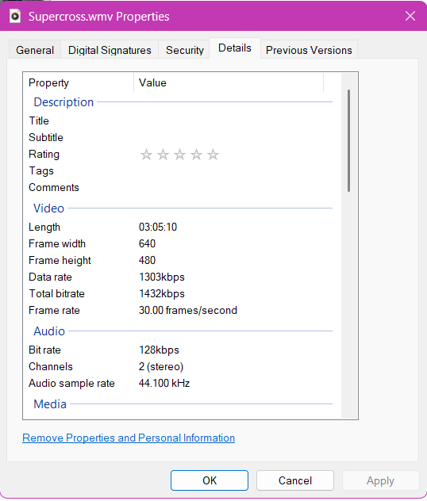Click the Title property row
The width and height of the screenshot is (427, 501).
click(181, 120)
